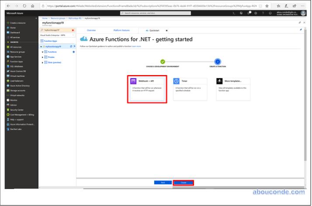This screenshot has height=206, width=312.
Task: Add a new function with plus icon
Action: coord(73,52)
